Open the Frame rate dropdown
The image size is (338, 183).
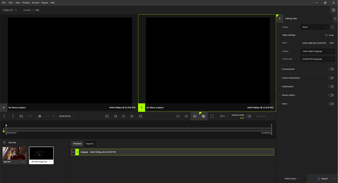point(318,59)
